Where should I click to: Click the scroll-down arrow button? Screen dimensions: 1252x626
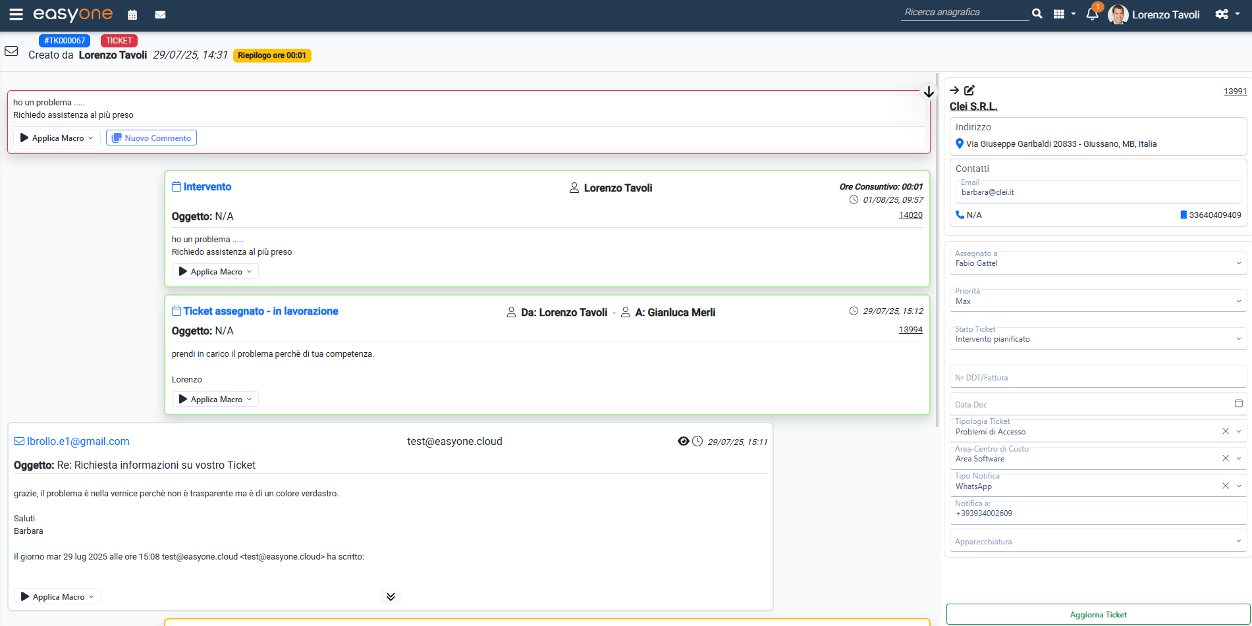(x=929, y=92)
